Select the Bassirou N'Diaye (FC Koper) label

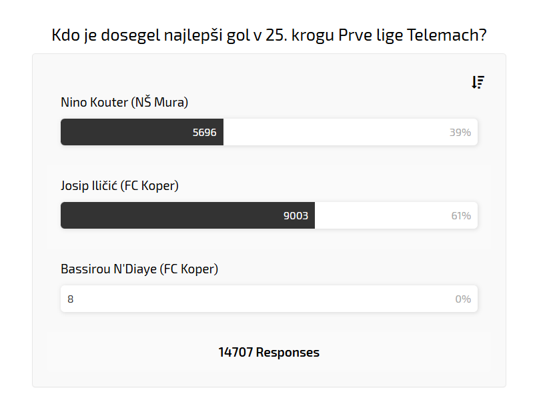139,269
